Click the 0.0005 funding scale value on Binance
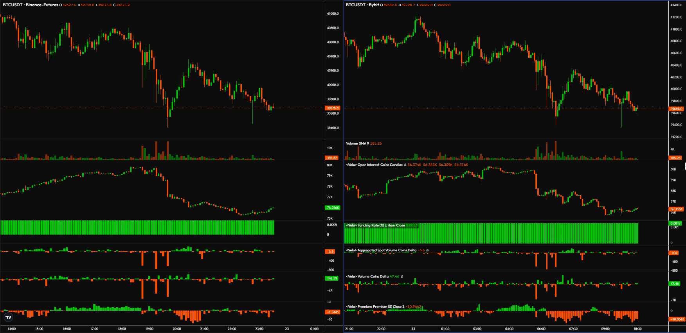This screenshot has width=686, height=333. pos(332,225)
